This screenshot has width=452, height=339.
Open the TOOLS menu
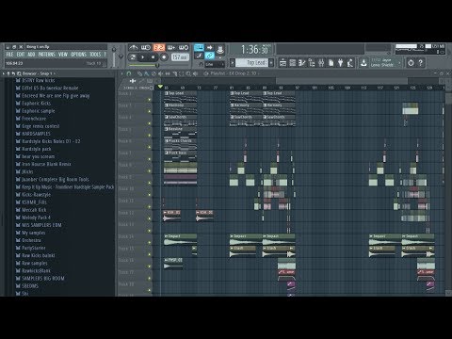(95, 55)
